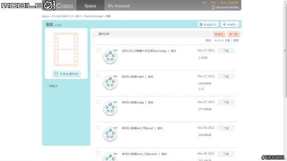Click film reel icon of BOSS 2 .mpg

pyautogui.click(x=110, y=108)
